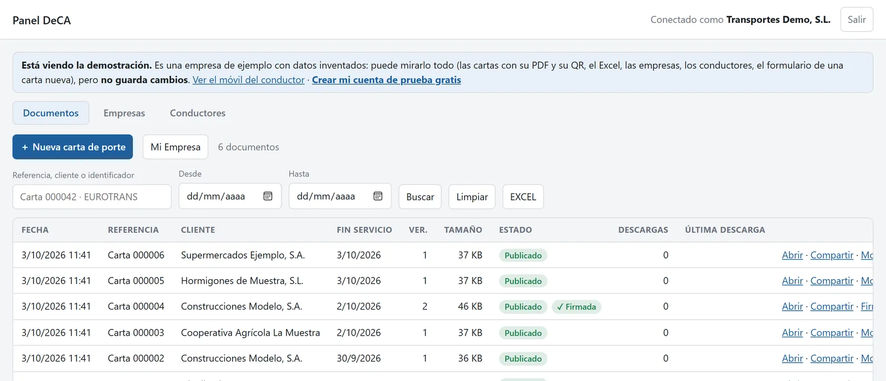Open Crear mi cuenta de prueba gratis link
This screenshot has height=381, width=886.
[x=387, y=80]
